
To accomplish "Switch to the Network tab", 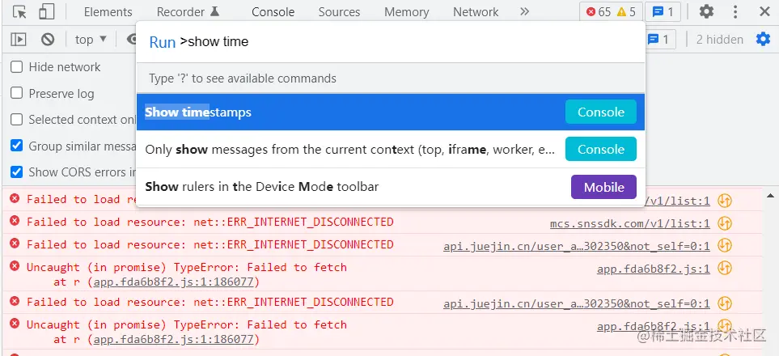I will [x=476, y=11].
